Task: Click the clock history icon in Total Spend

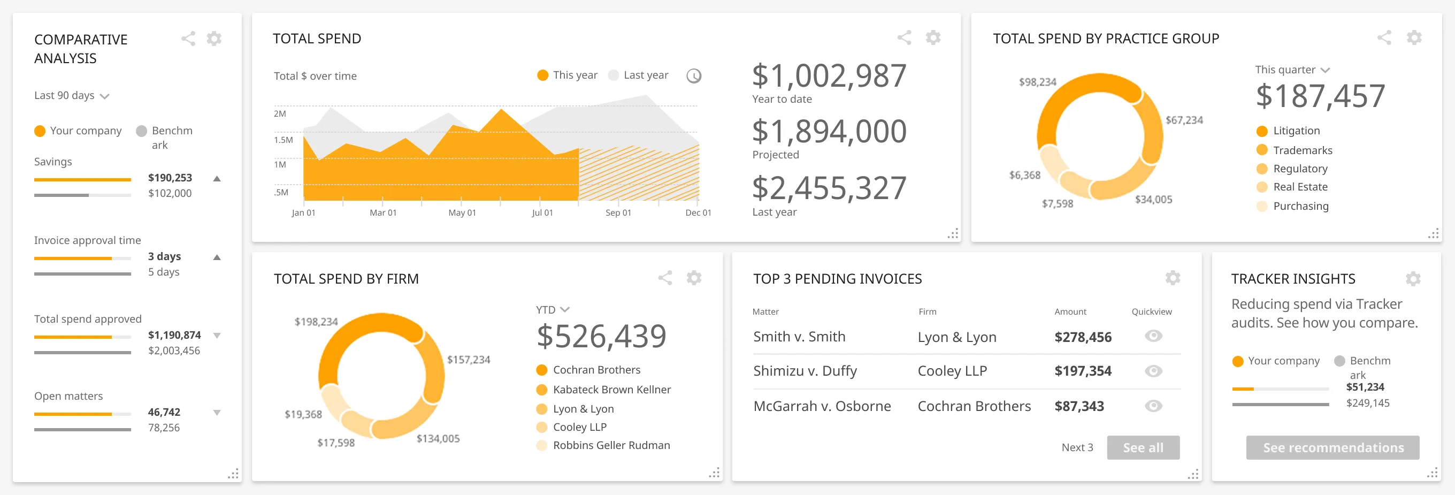Action: coord(694,75)
